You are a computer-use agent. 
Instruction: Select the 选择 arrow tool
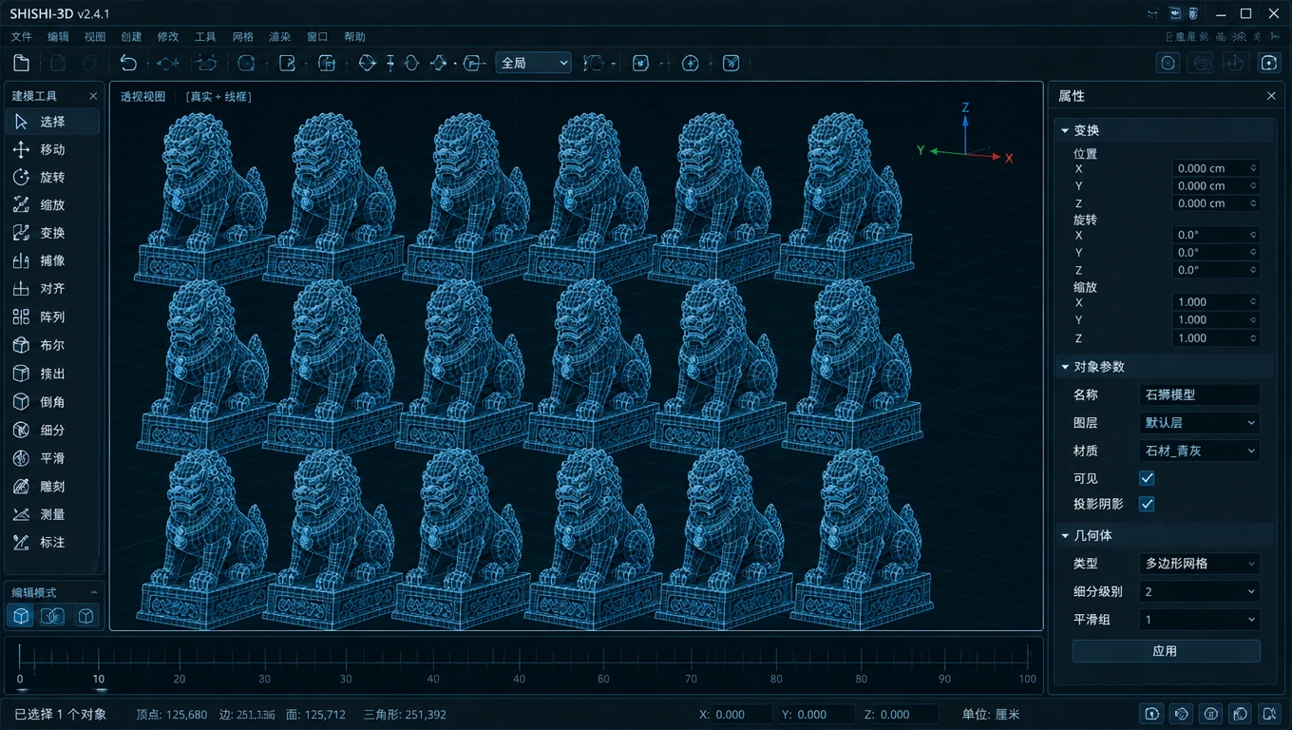(x=52, y=122)
